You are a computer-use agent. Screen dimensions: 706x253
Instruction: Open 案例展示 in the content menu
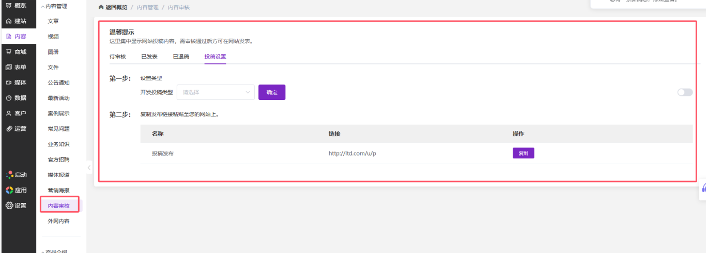coord(58,113)
